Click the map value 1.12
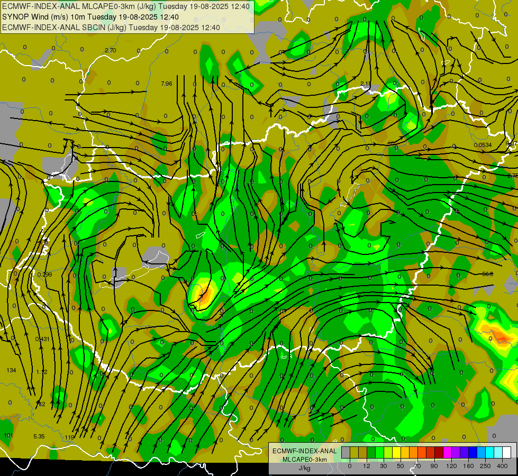This screenshot has height=476, width=518. [x=42, y=372]
